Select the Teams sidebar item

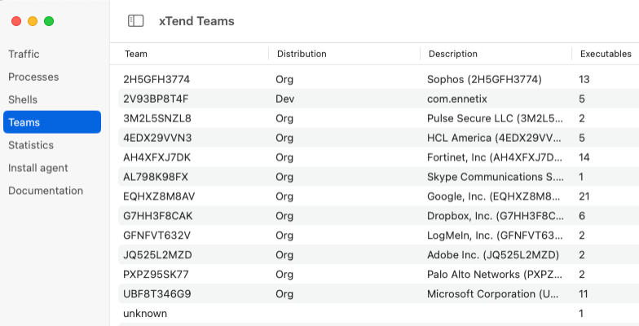pyautogui.click(x=52, y=122)
